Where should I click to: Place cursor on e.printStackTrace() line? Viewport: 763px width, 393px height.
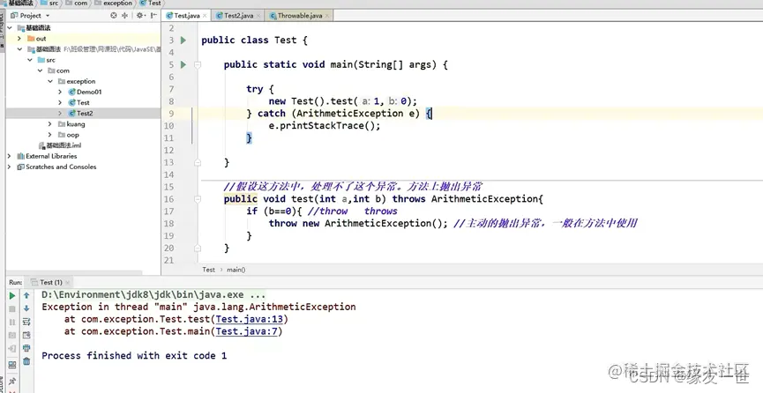pyautogui.click(x=325, y=126)
